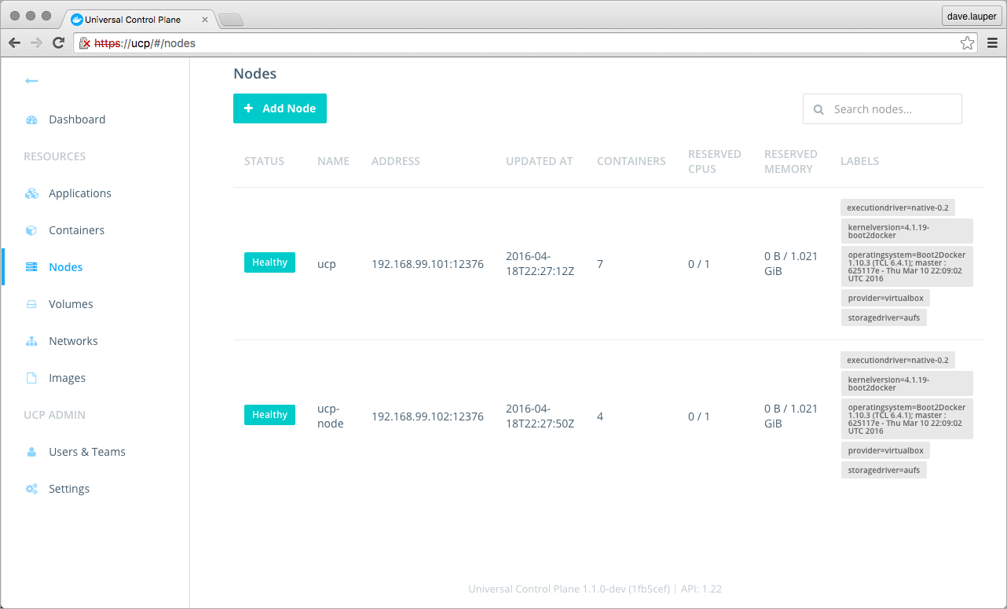Click the Dashboard gauge icon in sidebar
The height and width of the screenshot is (609, 1007).
[31, 120]
